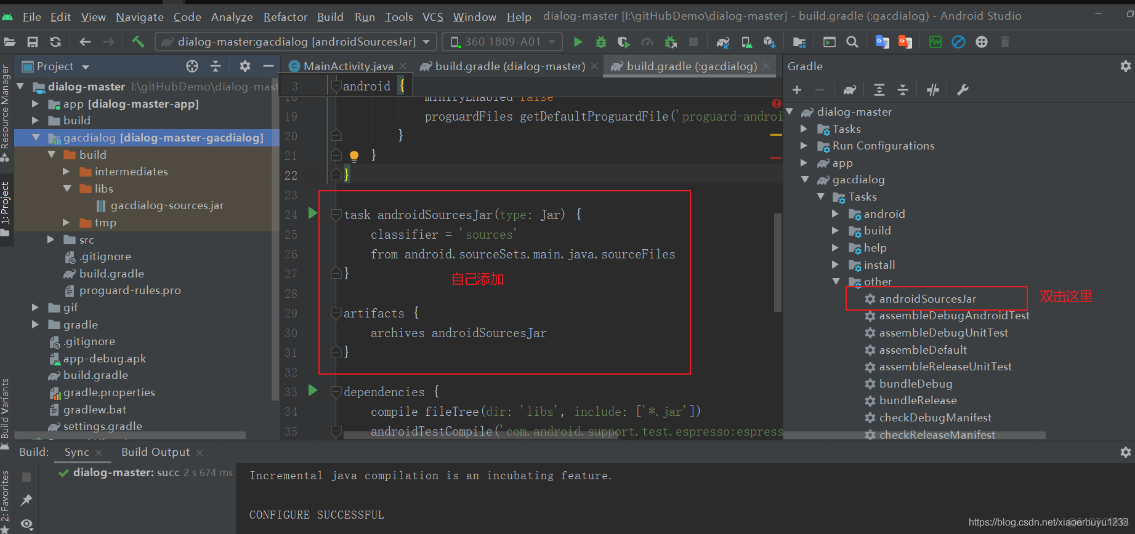1135x534 pixels.
Task: Open the Refactor menu
Action: [x=285, y=17]
